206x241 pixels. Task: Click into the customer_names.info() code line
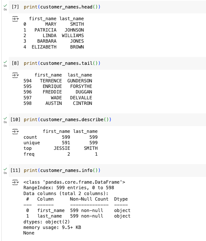click(62, 170)
